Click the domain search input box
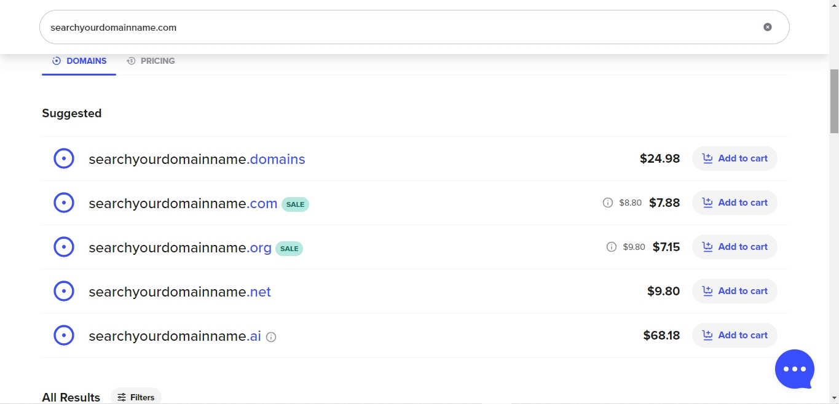 tap(393, 27)
